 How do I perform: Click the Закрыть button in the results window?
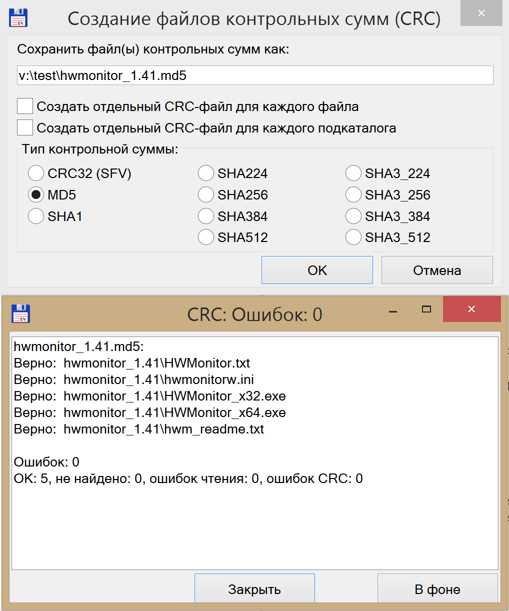pos(254,589)
